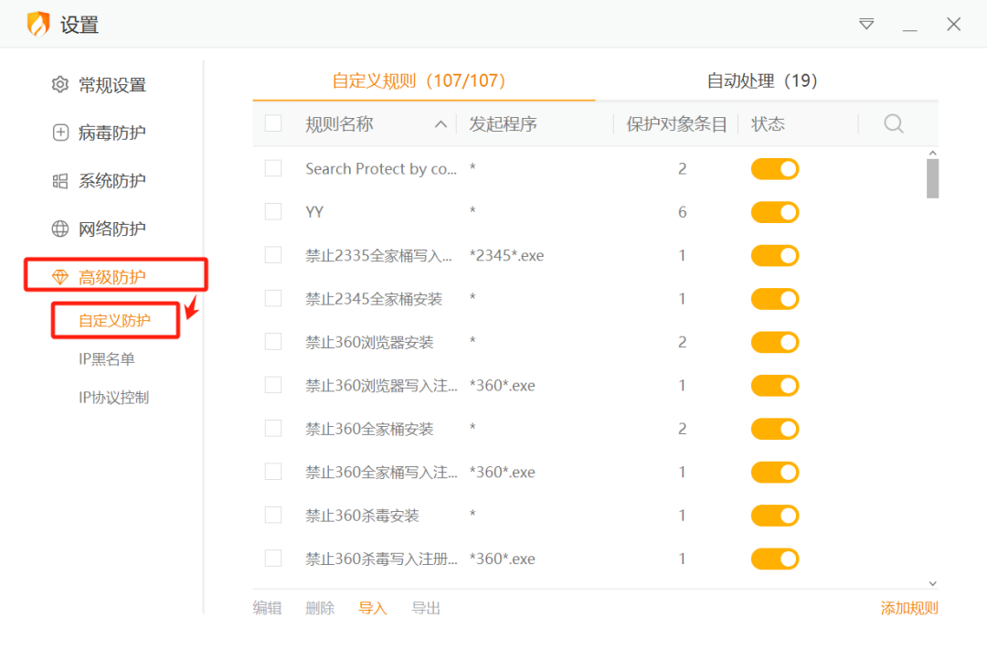Sort by 规则名称 using the arrow
The height and width of the screenshot is (650, 987).
point(440,124)
